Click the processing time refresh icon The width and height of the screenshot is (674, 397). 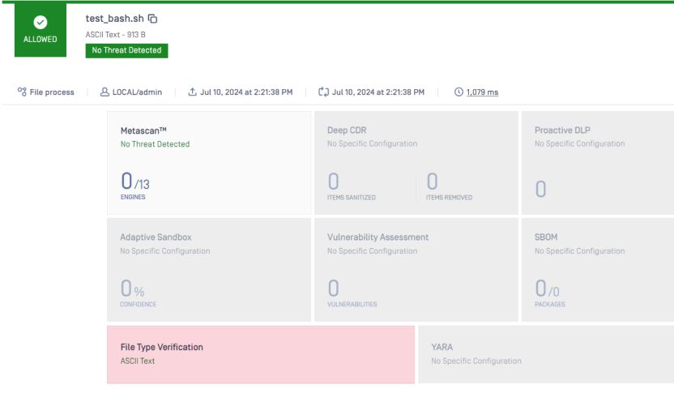coord(323,92)
